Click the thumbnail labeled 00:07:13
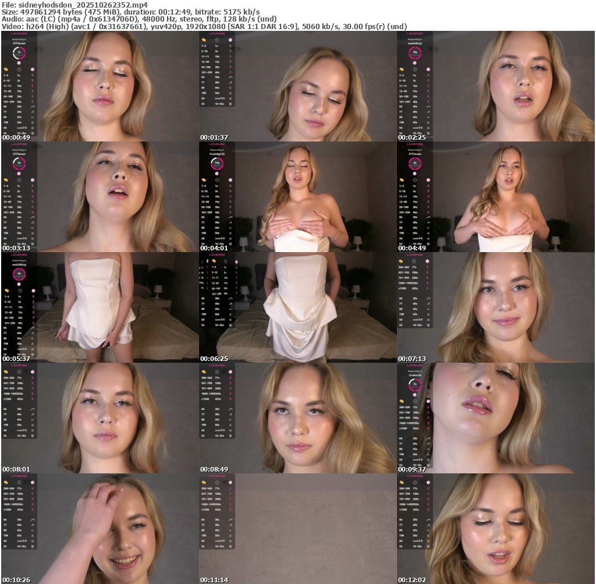 pos(496,307)
